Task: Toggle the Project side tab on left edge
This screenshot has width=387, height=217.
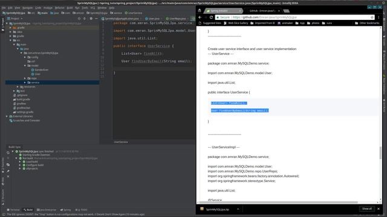Action: [2, 25]
